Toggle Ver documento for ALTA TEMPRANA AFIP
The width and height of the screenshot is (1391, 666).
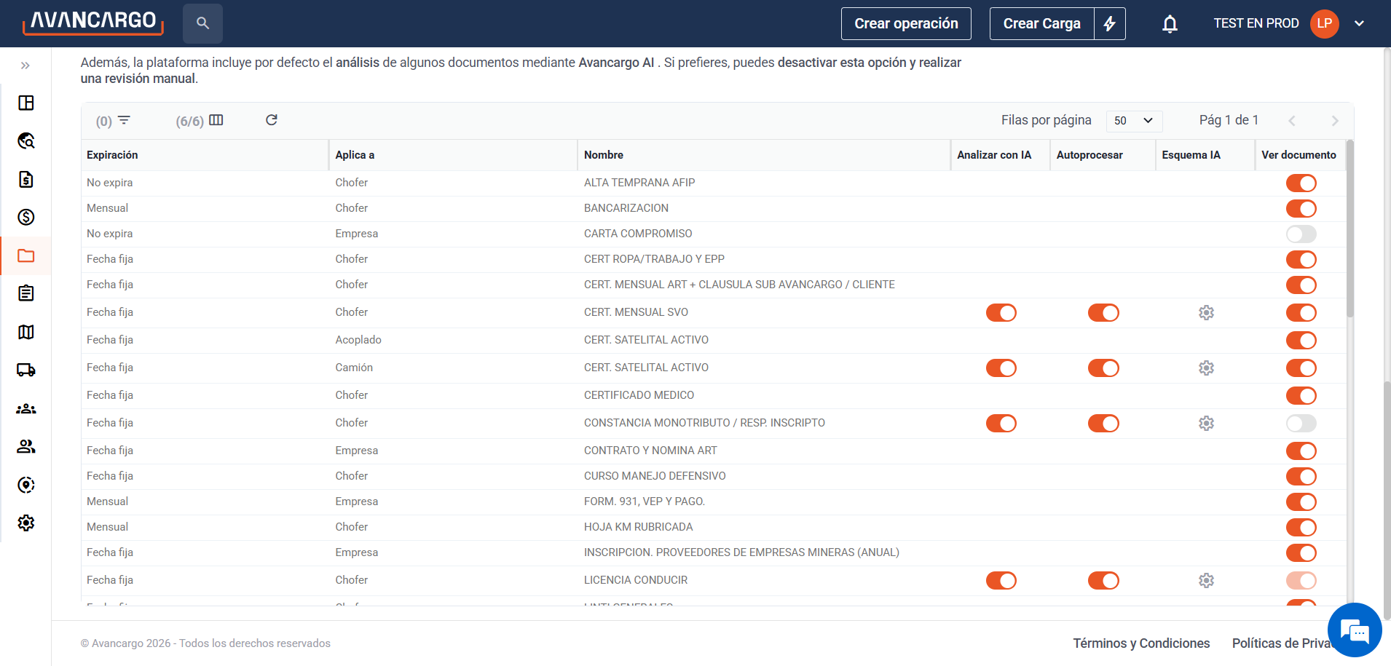pos(1301,183)
